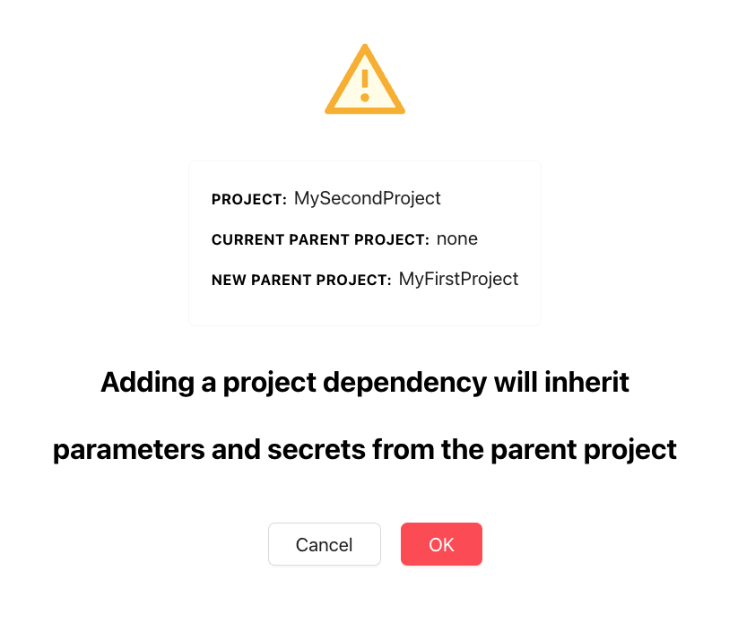Click the line 'parameters and secrets from the parent'
729x623 pixels.
364,450
